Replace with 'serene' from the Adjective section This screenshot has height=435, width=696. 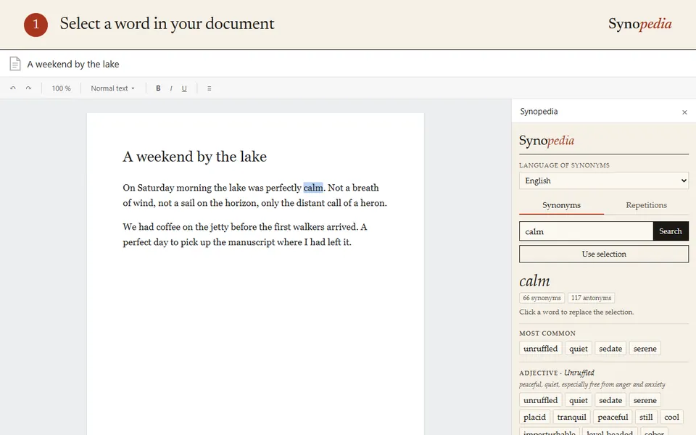[645, 400]
